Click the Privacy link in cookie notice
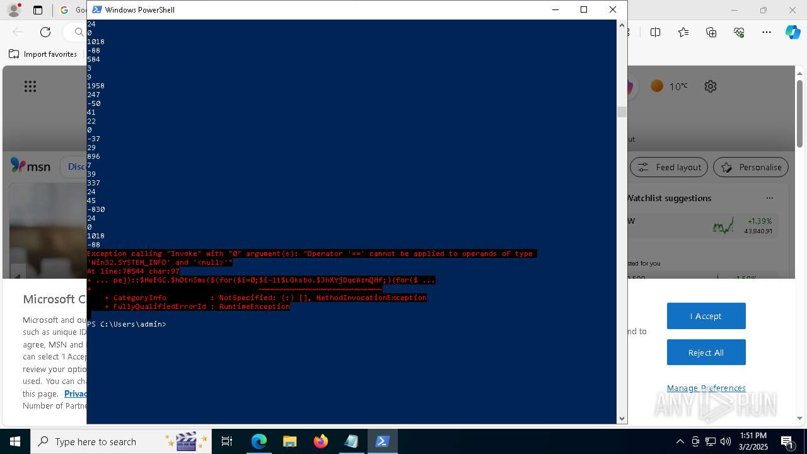The image size is (807, 454). click(76, 393)
